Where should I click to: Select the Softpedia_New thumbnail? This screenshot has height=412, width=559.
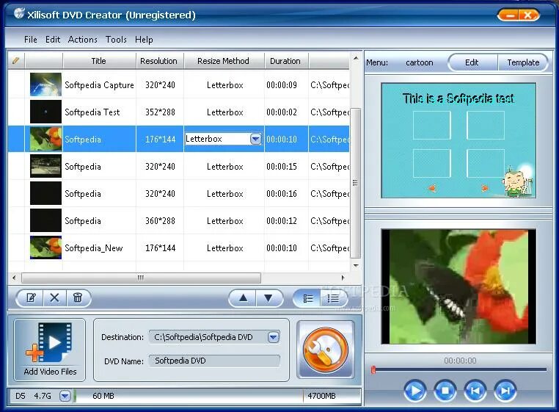click(45, 247)
